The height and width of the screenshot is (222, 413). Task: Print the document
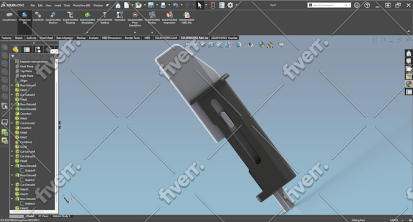pos(163,5)
